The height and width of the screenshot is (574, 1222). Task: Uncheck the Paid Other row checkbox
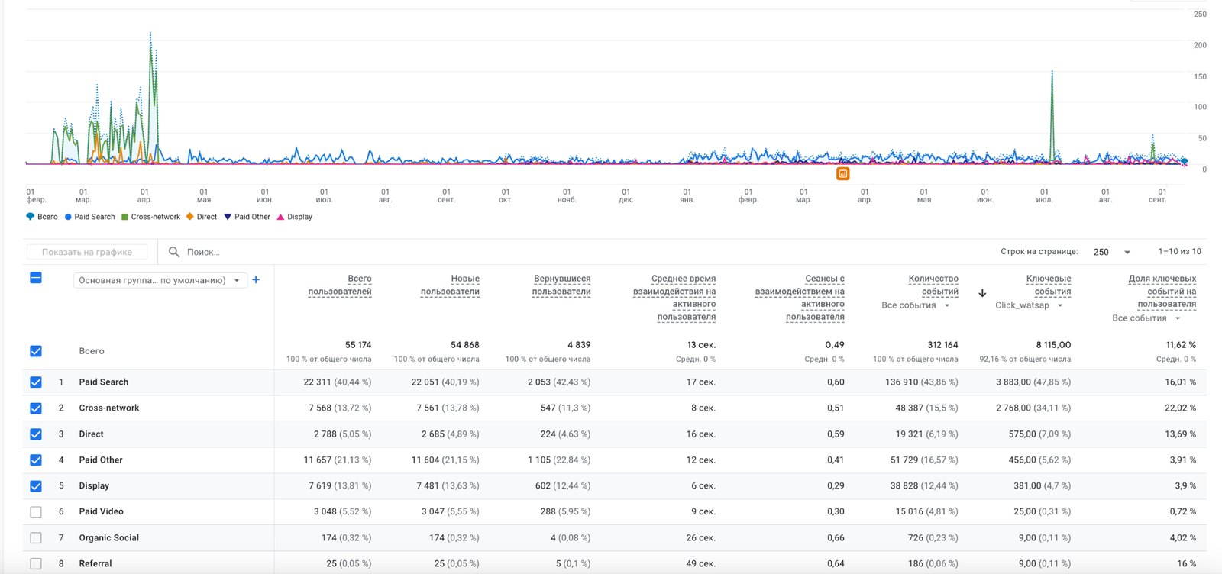pos(36,460)
